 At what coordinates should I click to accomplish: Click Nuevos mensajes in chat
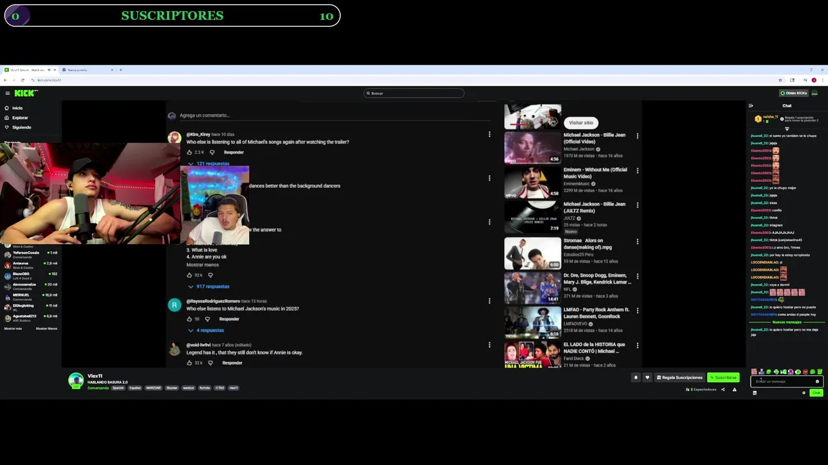(x=787, y=322)
